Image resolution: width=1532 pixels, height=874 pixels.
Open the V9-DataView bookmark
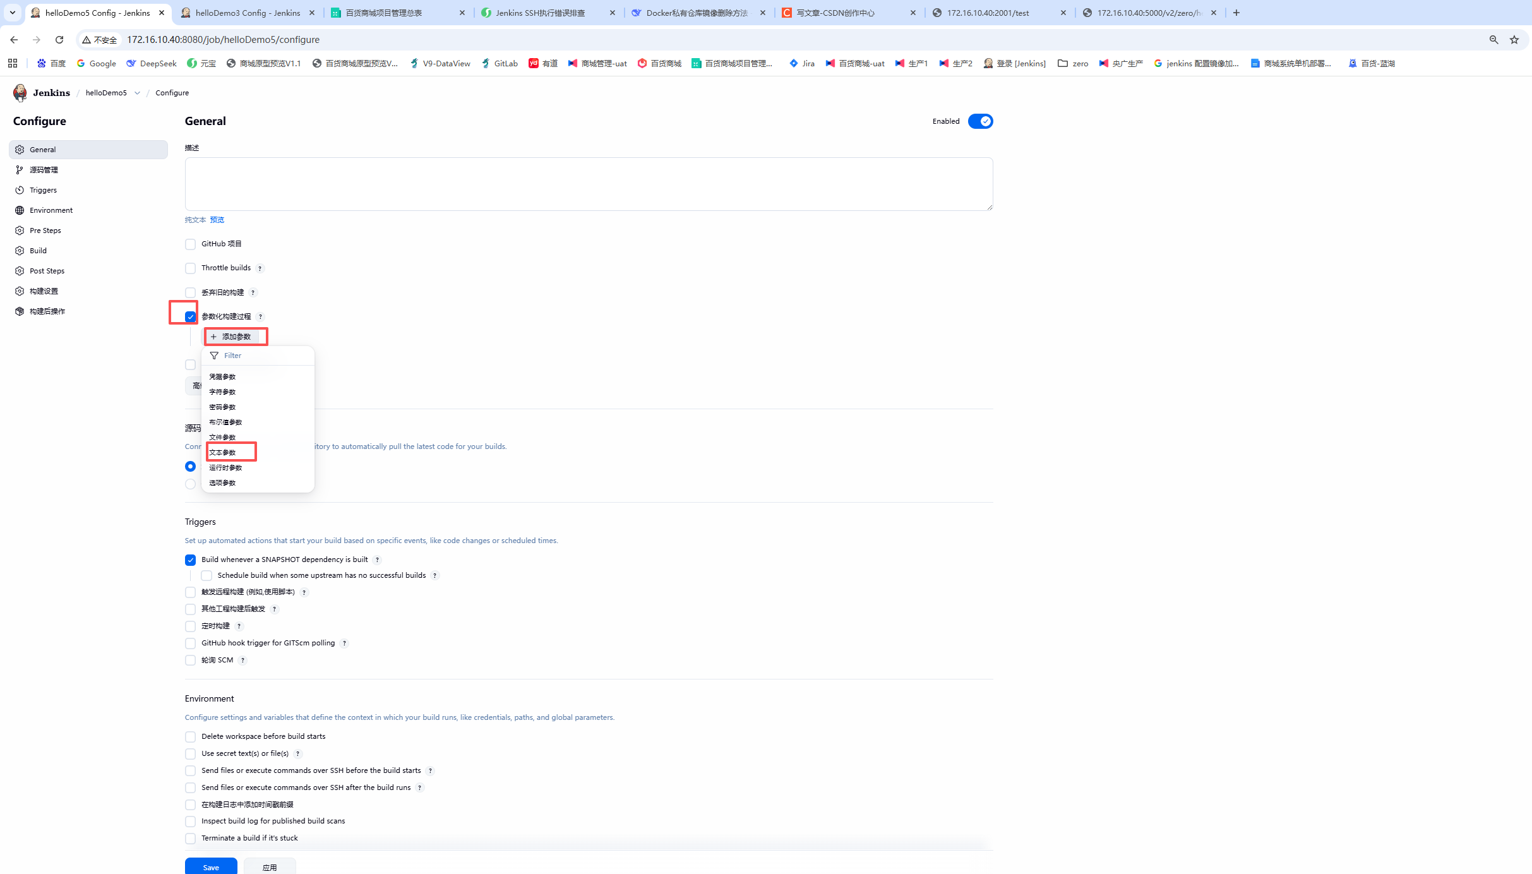click(x=440, y=63)
